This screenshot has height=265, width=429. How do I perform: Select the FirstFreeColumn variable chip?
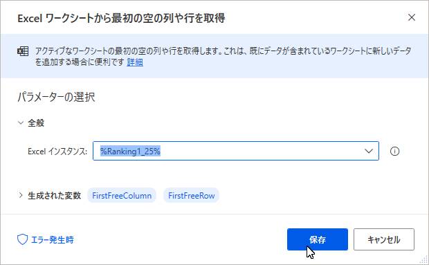coord(122,196)
